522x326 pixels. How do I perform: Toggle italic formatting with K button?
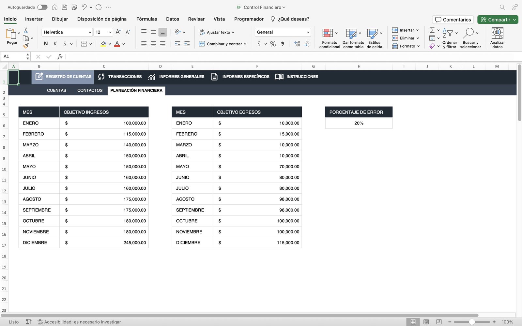55,44
